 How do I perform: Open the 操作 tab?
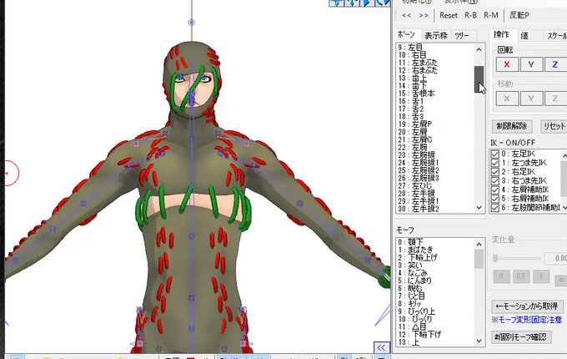[501, 35]
